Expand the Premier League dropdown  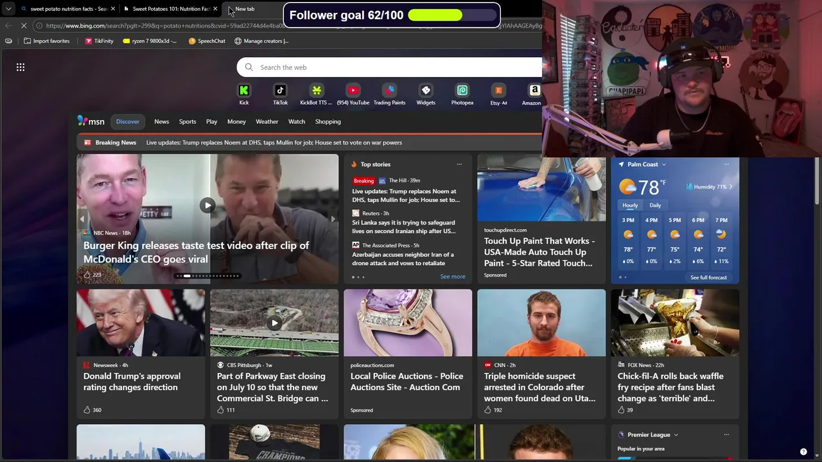[x=676, y=434]
